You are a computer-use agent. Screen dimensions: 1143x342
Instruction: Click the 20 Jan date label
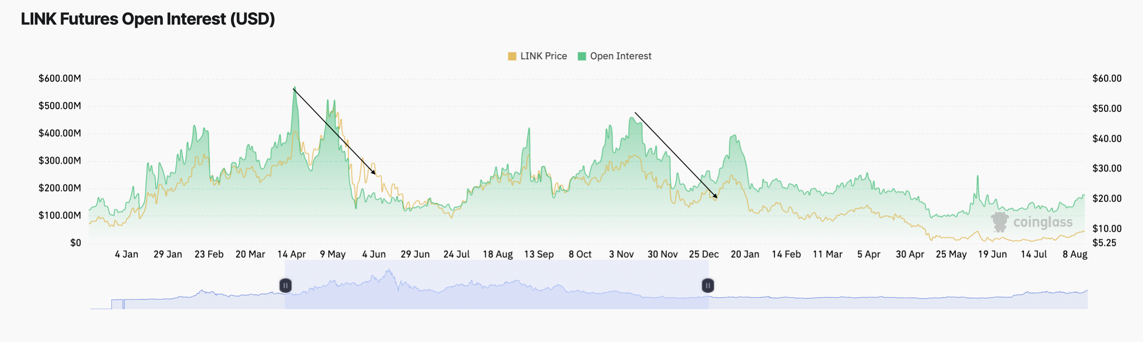745,254
